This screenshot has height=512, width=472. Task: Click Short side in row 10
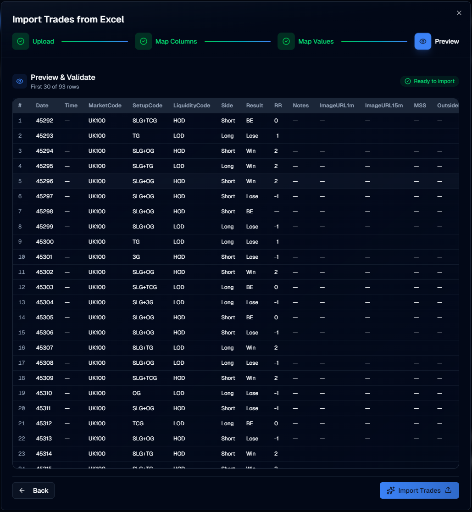point(228,257)
